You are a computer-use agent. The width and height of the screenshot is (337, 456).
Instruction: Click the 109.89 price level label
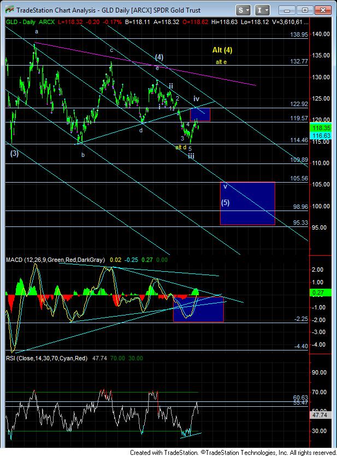click(299, 160)
